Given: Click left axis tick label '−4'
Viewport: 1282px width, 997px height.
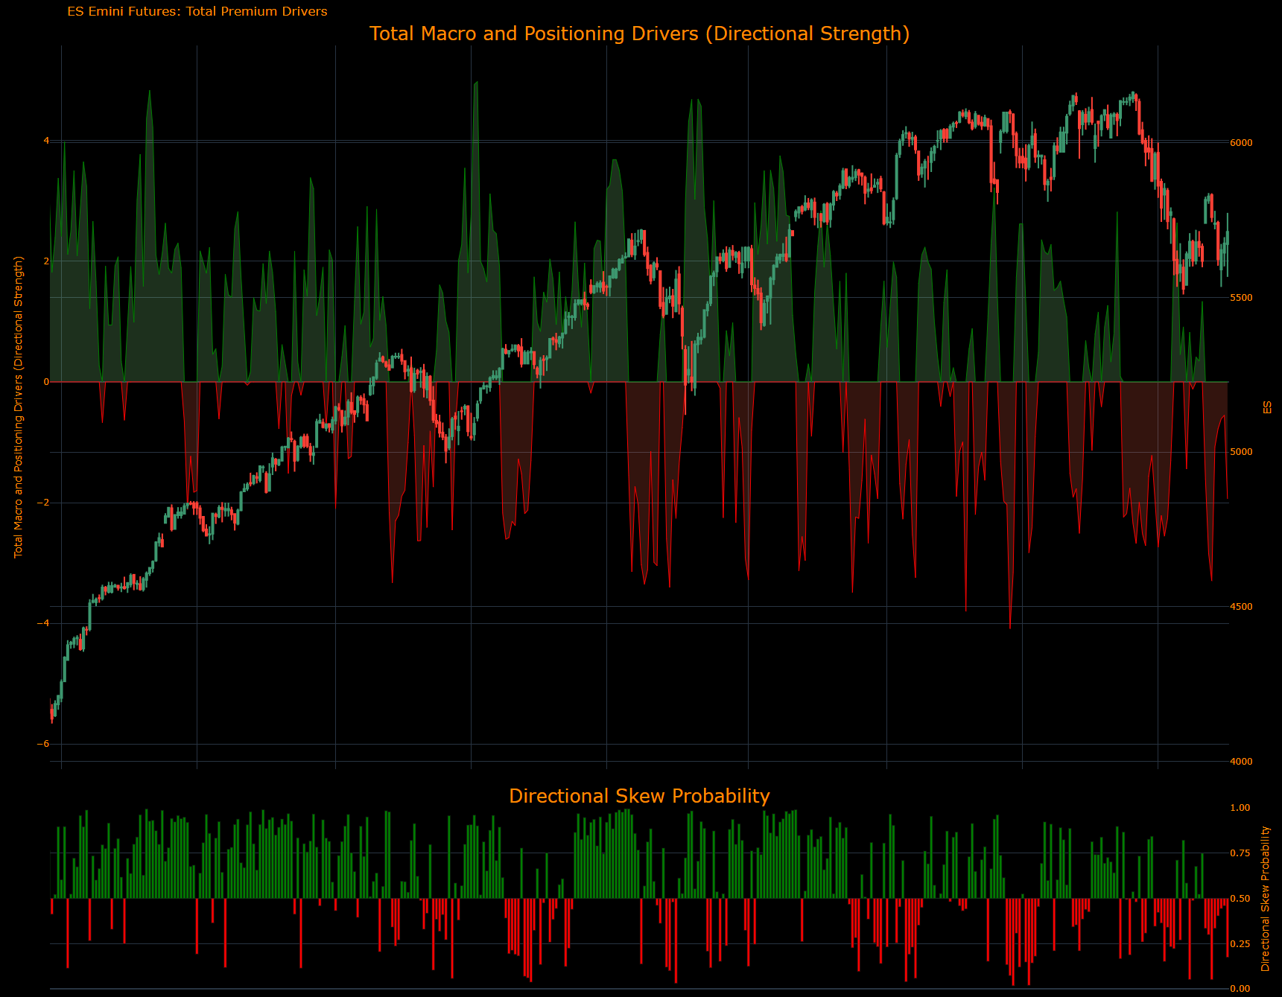Looking at the screenshot, I should coord(43,623).
